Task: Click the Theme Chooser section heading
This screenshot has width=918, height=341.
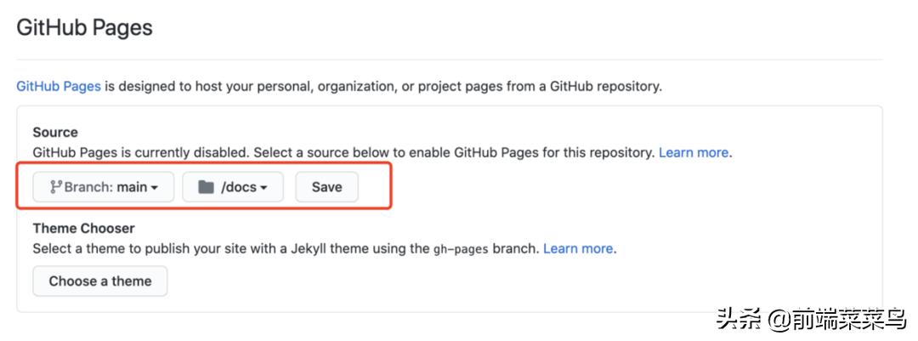Action: click(83, 228)
